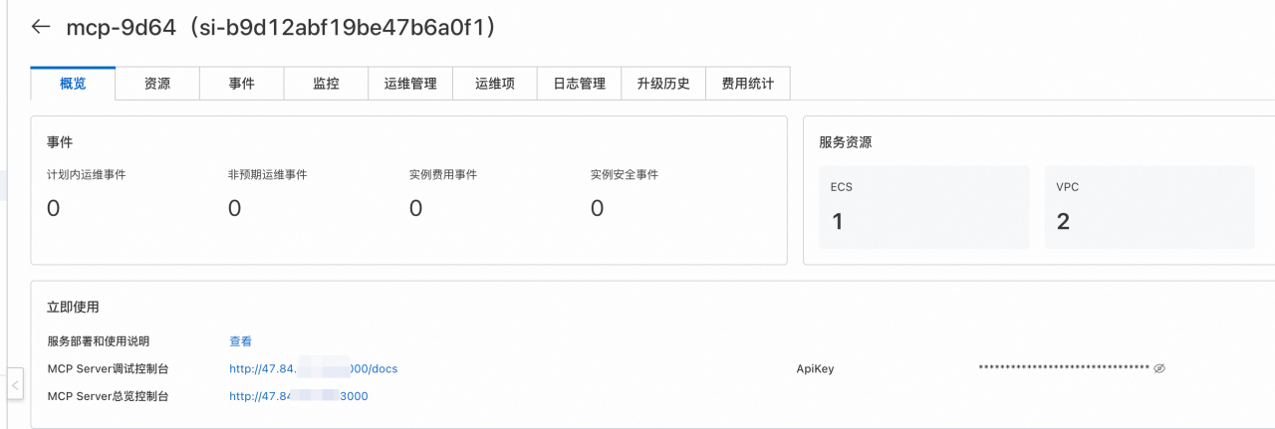Viewport: 1275px width, 429px height.
Task: Switch to the 运维项 tab
Action: pyautogui.click(x=495, y=84)
